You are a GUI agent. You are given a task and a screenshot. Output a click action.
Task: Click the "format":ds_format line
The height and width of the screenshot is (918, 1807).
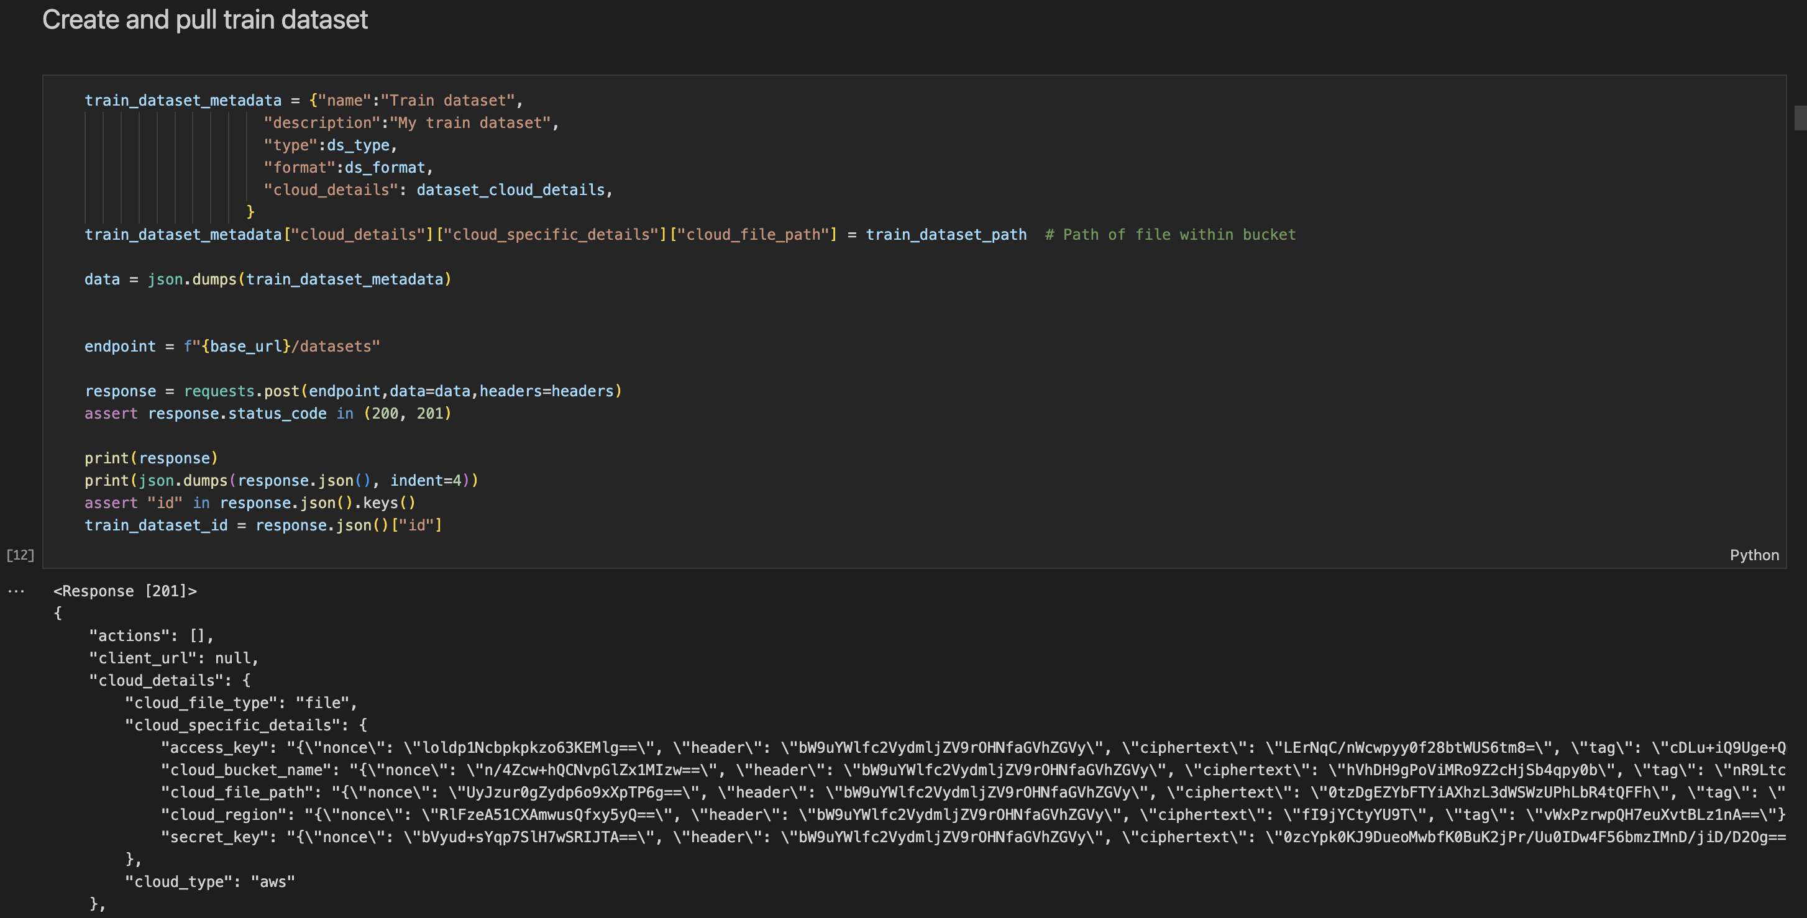349,168
